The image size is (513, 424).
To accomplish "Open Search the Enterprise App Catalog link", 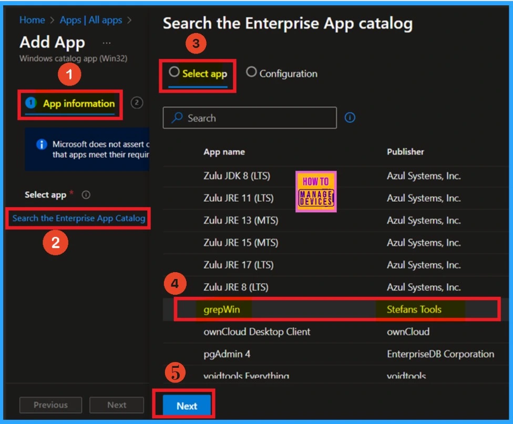I will 78,218.
